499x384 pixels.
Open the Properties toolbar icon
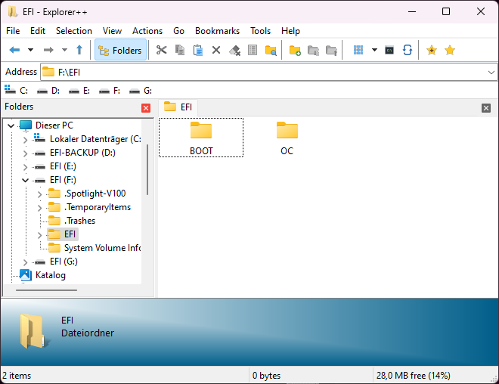pyautogui.click(x=253, y=50)
